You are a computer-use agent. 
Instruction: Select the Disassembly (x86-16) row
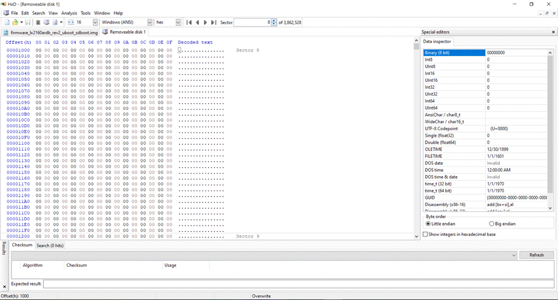click(485, 204)
